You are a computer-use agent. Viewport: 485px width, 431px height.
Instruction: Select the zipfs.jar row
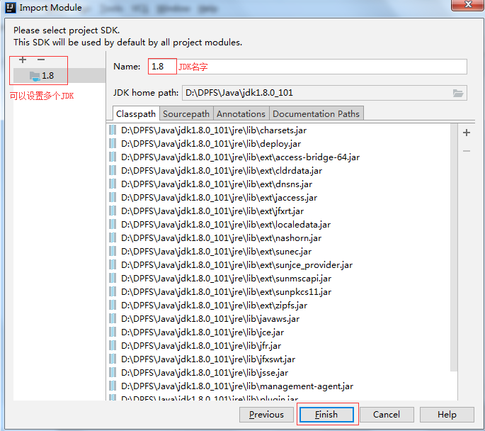tap(278, 306)
